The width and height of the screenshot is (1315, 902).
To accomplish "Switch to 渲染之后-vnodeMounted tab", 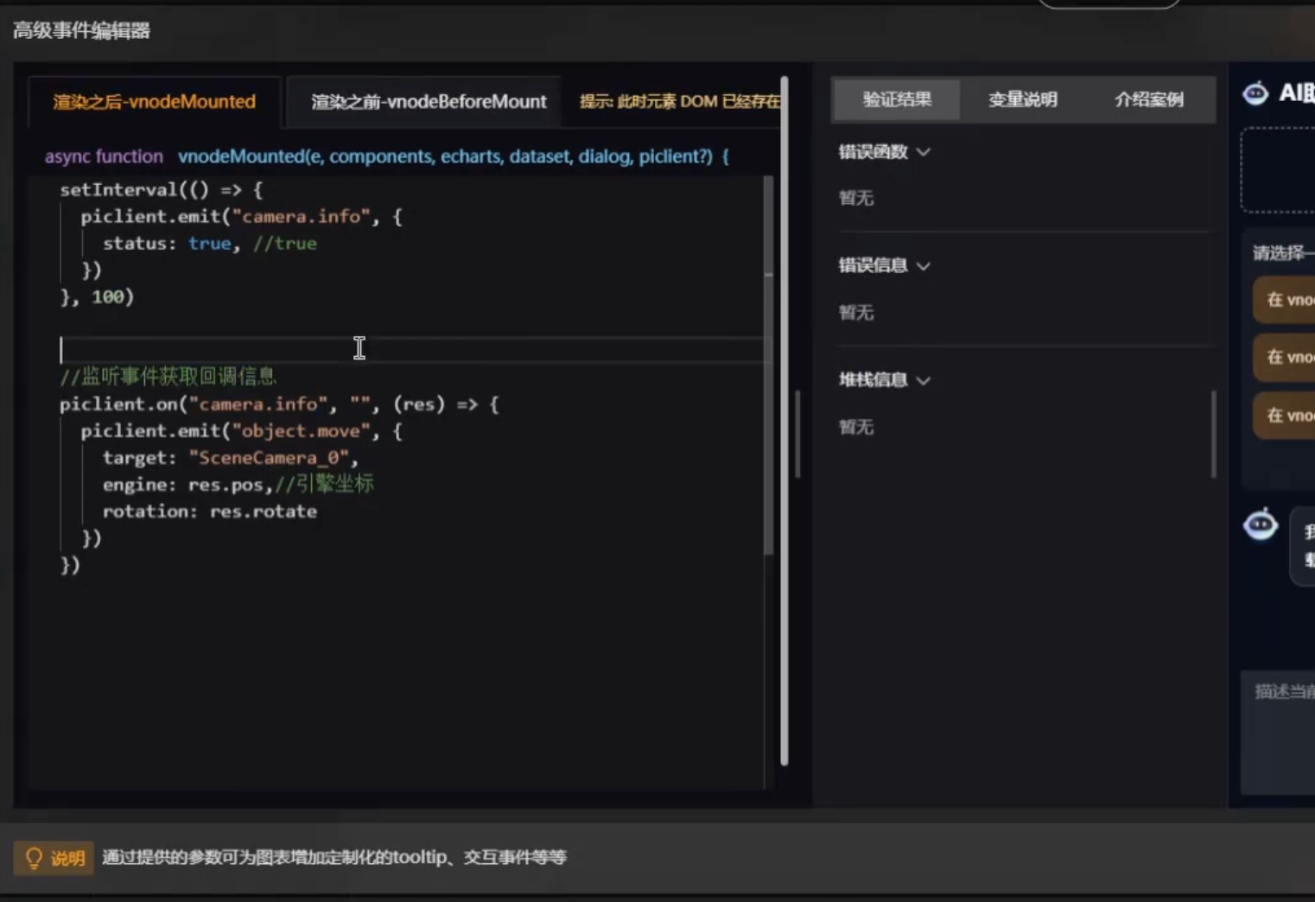I will [x=155, y=102].
